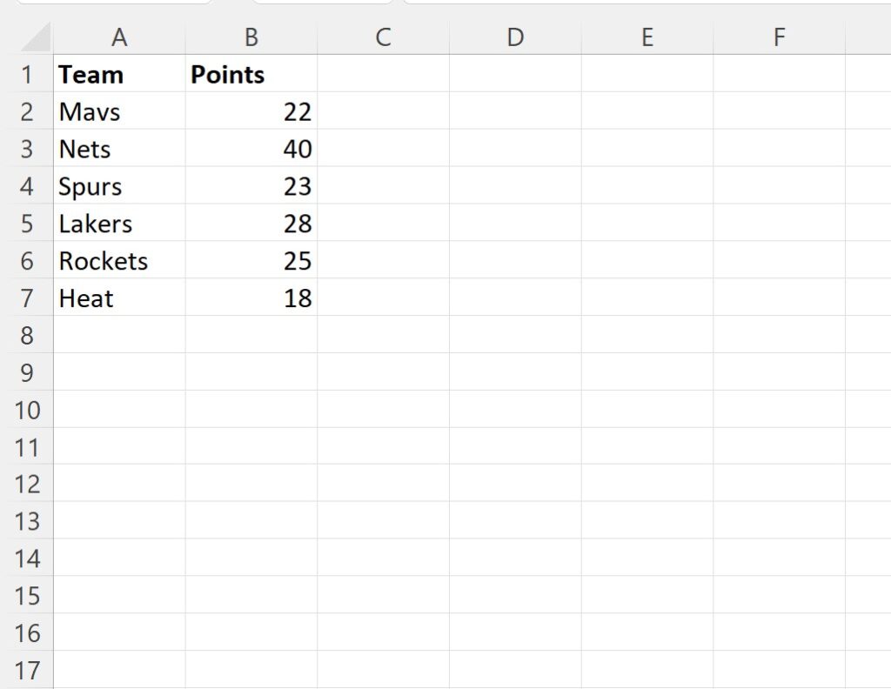Select column B header
The height and width of the screenshot is (689, 891).
tap(251, 37)
